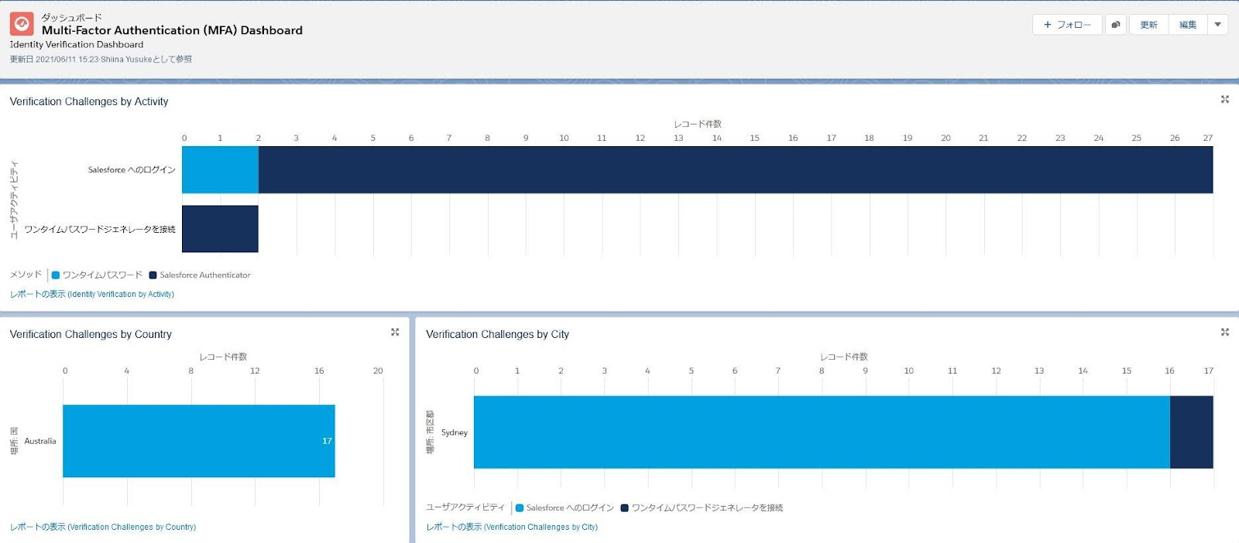The image size is (1239, 543).
Task: Click the Australia bar in Country chart
Action: [199, 441]
